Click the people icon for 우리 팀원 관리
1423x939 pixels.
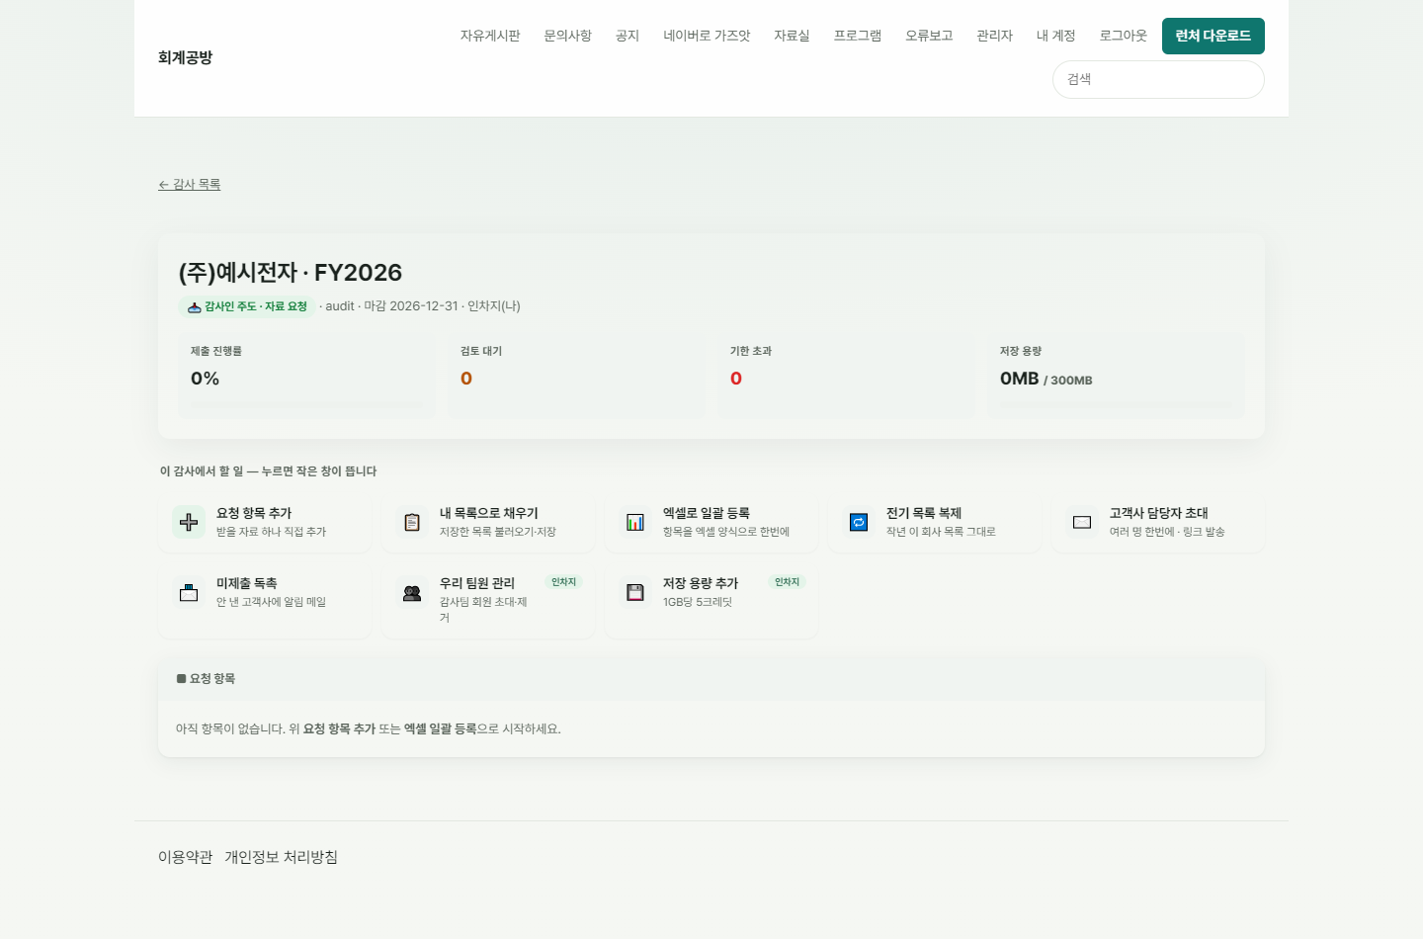tap(412, 592)
